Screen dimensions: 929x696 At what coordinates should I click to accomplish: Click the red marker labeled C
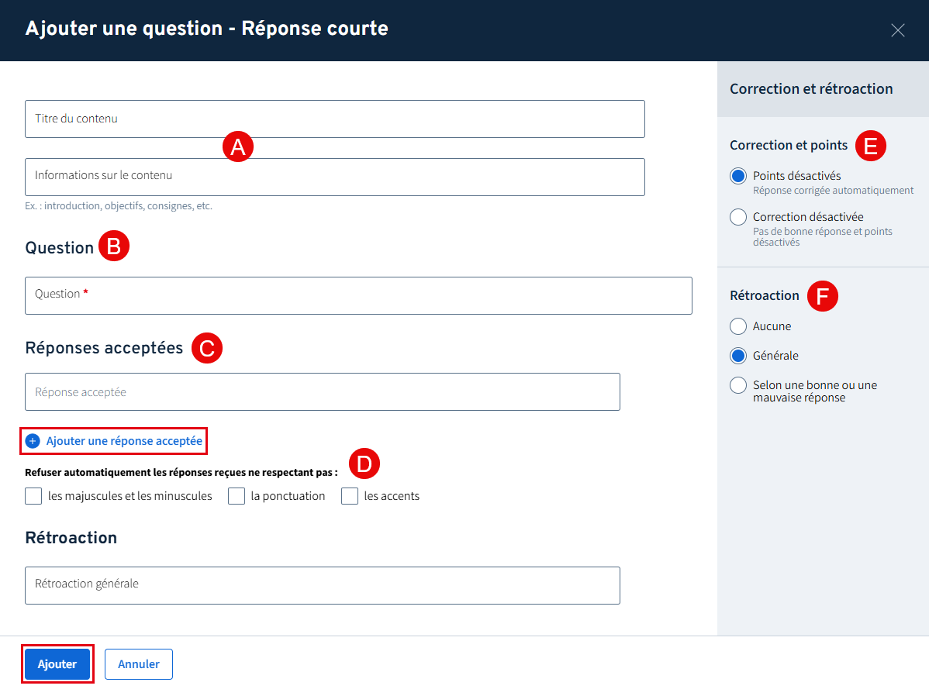pyautogui.click(x=207, y=349)
